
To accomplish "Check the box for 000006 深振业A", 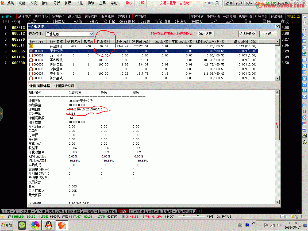I will 31,69.
